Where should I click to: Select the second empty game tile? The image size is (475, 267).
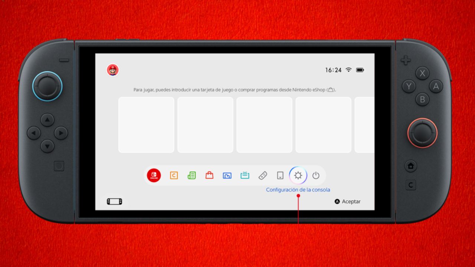(x=205, y=125)
